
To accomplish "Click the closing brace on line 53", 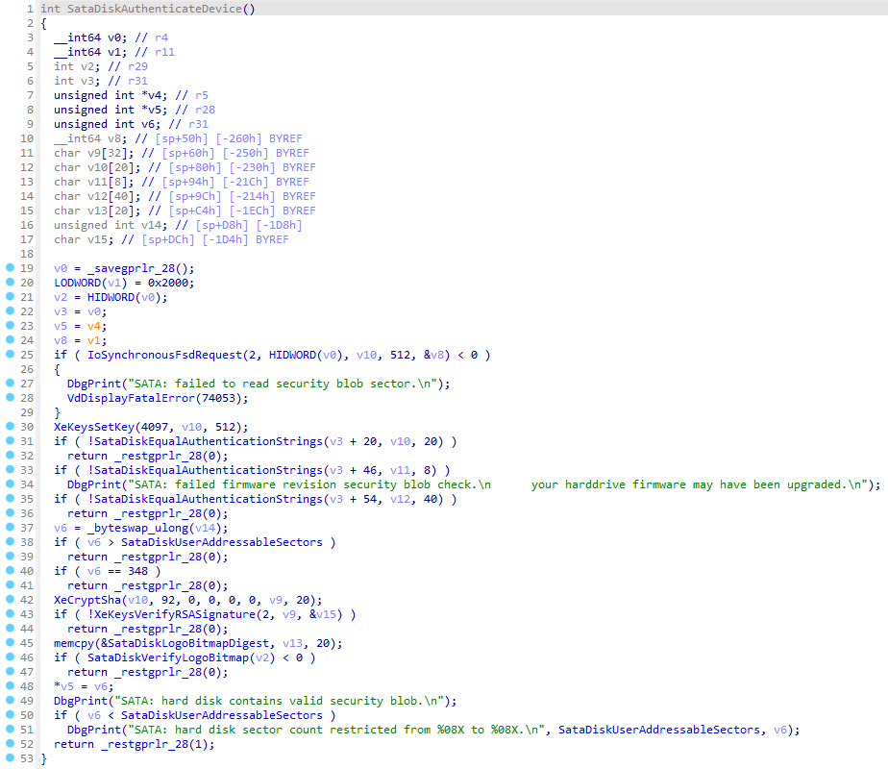I will pyautogui.click(x=43, y=758).
